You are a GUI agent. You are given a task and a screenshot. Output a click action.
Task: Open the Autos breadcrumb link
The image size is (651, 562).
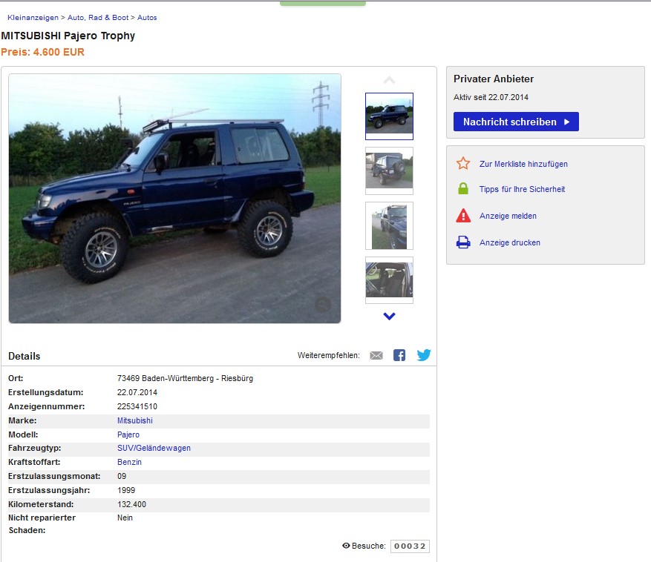click(147, 17)
